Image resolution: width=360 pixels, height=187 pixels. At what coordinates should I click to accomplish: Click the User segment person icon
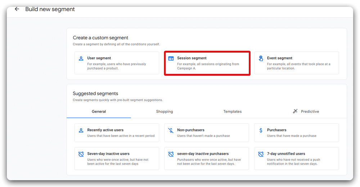(x=81, y=58)
